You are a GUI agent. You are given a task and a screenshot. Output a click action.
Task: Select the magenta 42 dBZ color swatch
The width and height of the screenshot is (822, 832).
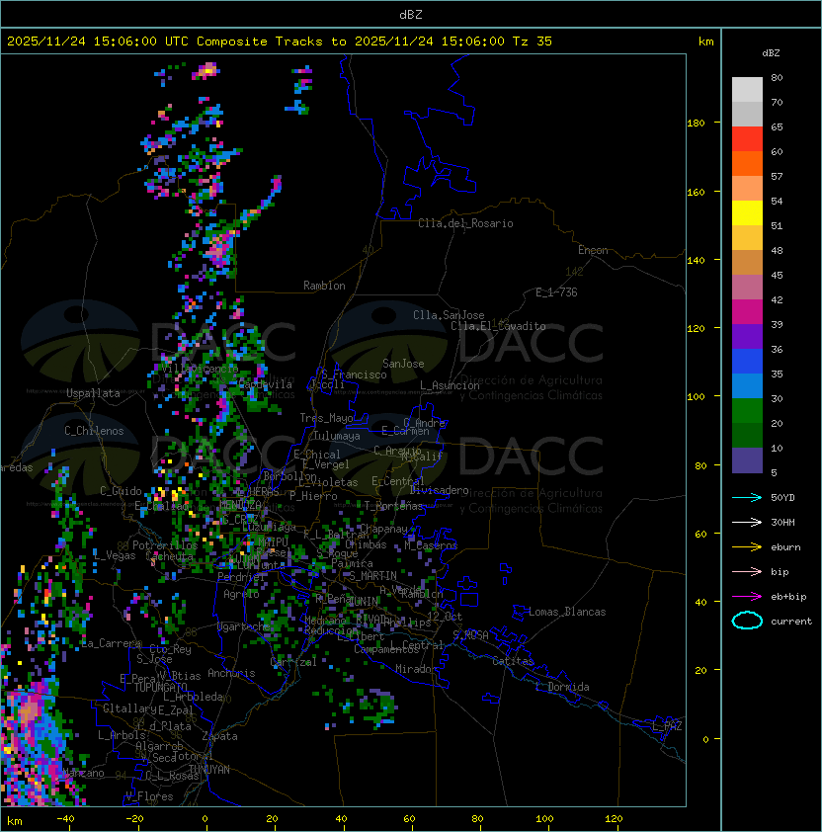747,312
